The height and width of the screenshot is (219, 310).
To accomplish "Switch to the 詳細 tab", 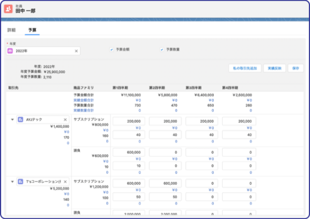I will [x=12, y=30].
